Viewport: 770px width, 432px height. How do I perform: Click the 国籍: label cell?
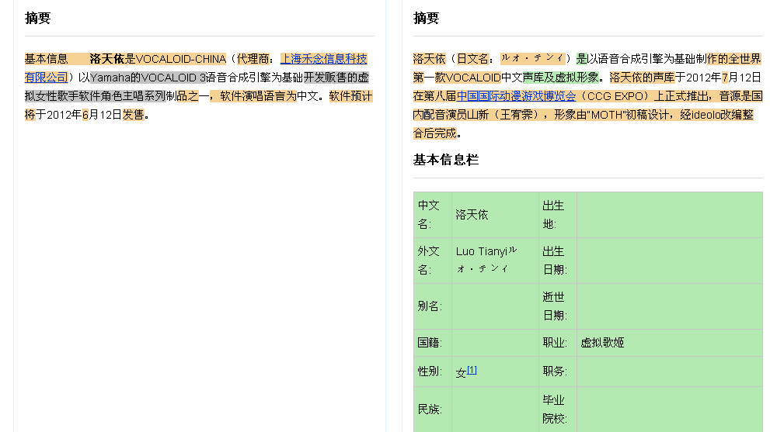coord(433,342)
